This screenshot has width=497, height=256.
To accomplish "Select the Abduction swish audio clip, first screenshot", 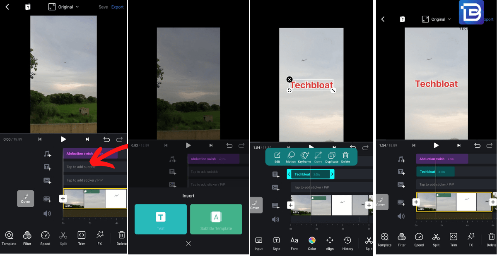I will [x=90, y=154].
